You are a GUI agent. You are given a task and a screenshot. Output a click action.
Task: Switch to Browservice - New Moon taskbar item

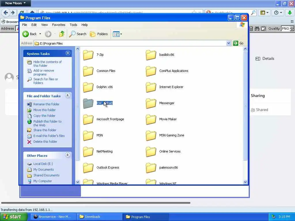(x=53, y=217)
